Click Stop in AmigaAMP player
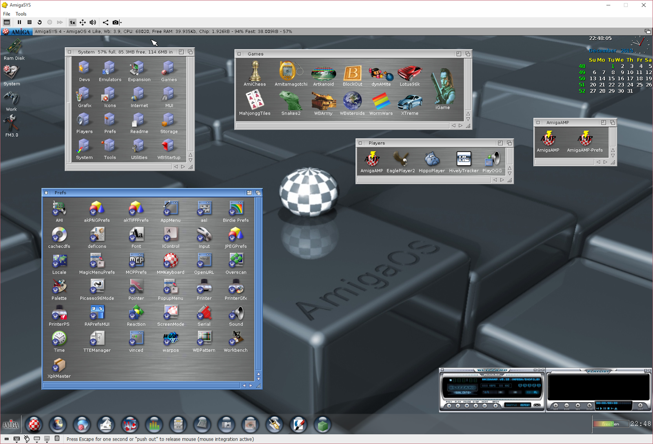The width and height of the screenshot is (653, 444). pyautogui.click(x=476, y=406)
